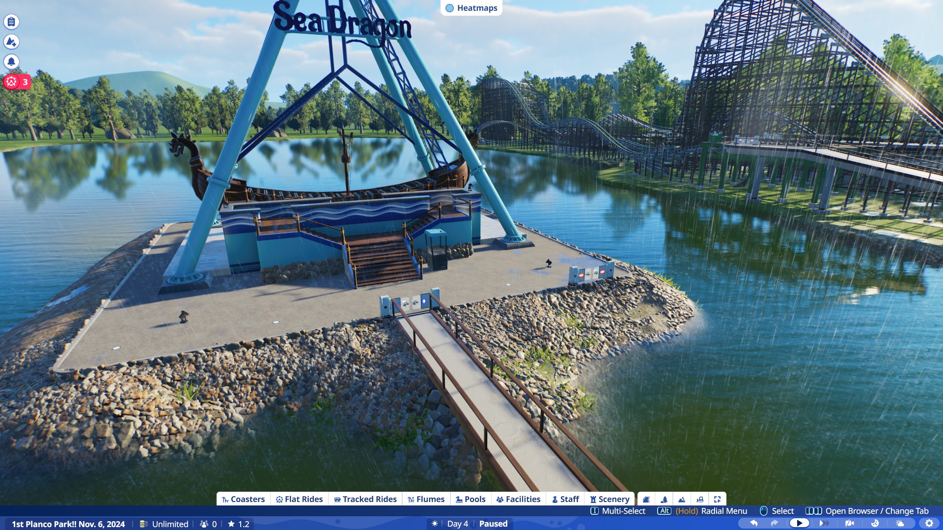Open the ride alerts badge showing 3
The width and height of the screenshot is (943, 530).
click(x=17, y=82)
